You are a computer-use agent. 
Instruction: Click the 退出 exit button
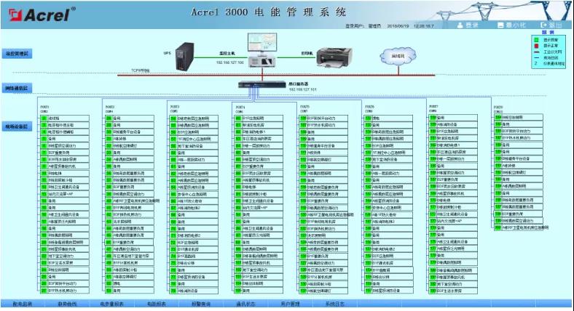(x=551, y=25)
